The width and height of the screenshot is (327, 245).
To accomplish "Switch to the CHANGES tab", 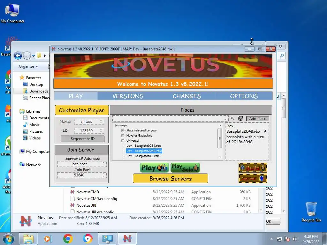I will (x=186, y=96).
